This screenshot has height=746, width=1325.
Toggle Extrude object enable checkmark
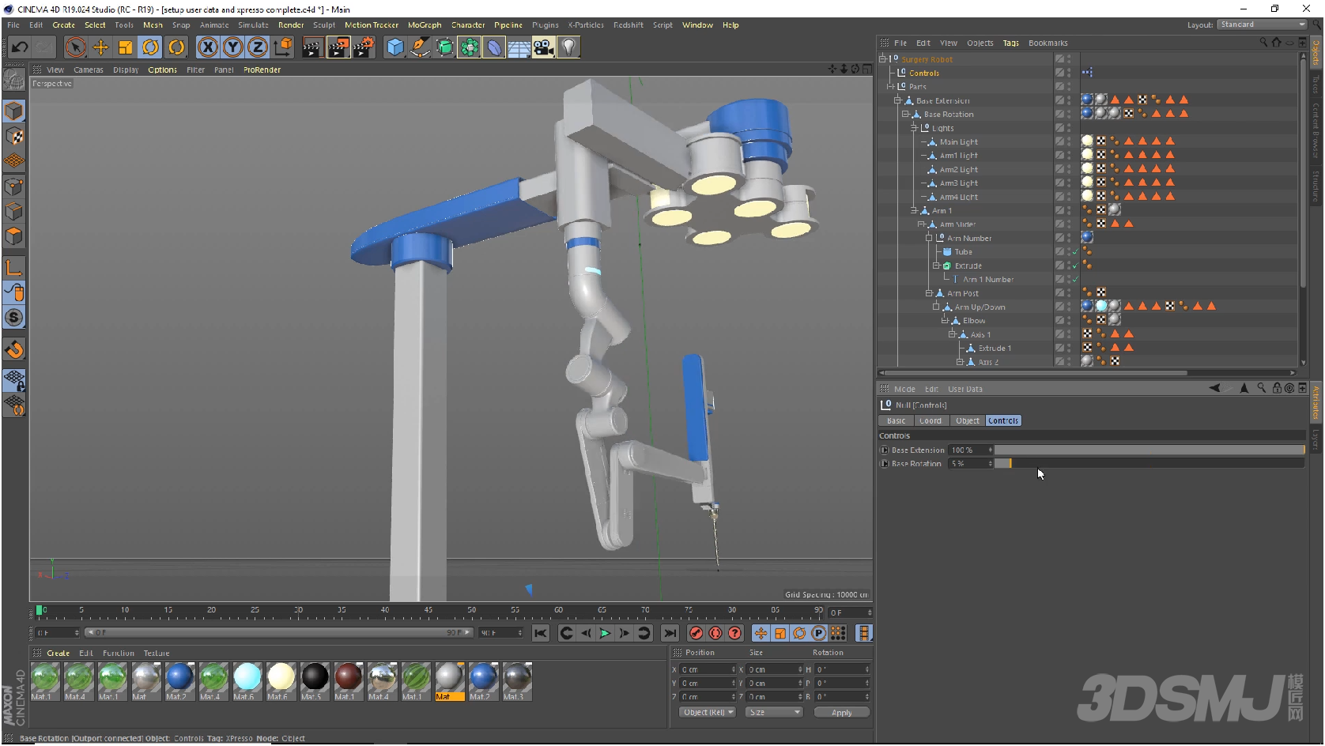1074,266
